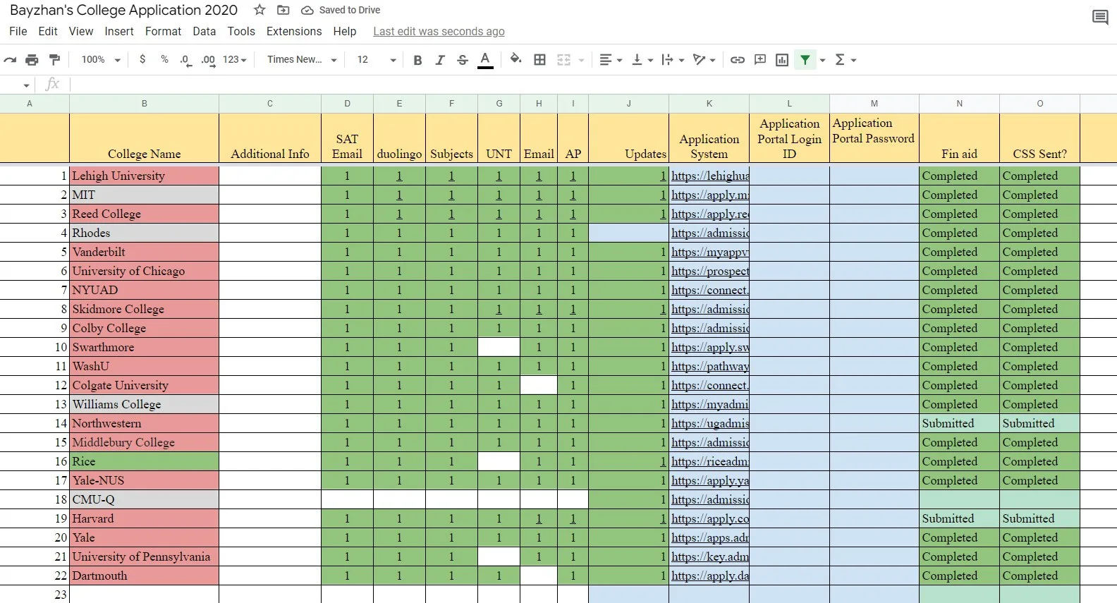Toggle strikethrough formatting

(463, 60)
